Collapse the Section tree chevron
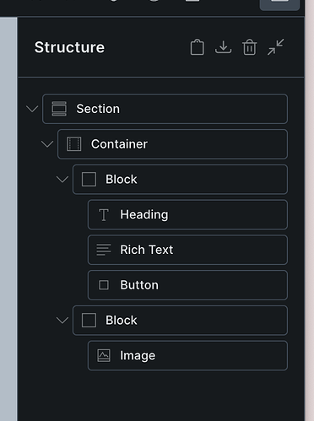The height and width of the screenshot is (421, 314). (32, 109)
